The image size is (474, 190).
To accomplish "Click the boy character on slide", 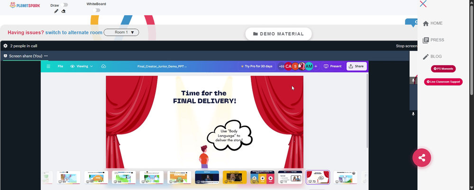I will tap(204, 156).
